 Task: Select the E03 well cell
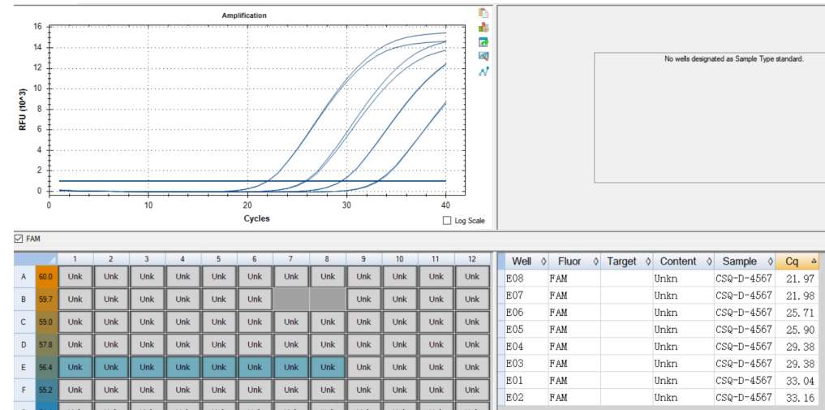pos(528,364)
